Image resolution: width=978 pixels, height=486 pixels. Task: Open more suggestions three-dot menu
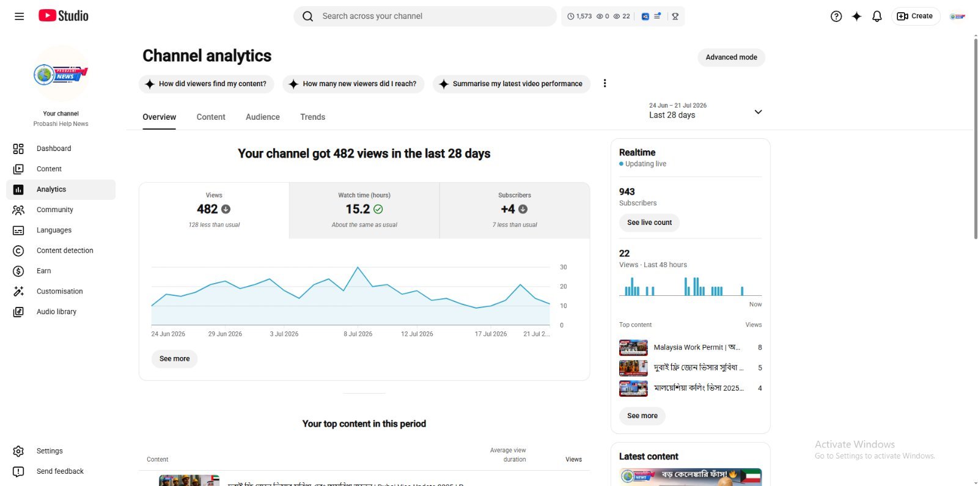coord(605,84)
